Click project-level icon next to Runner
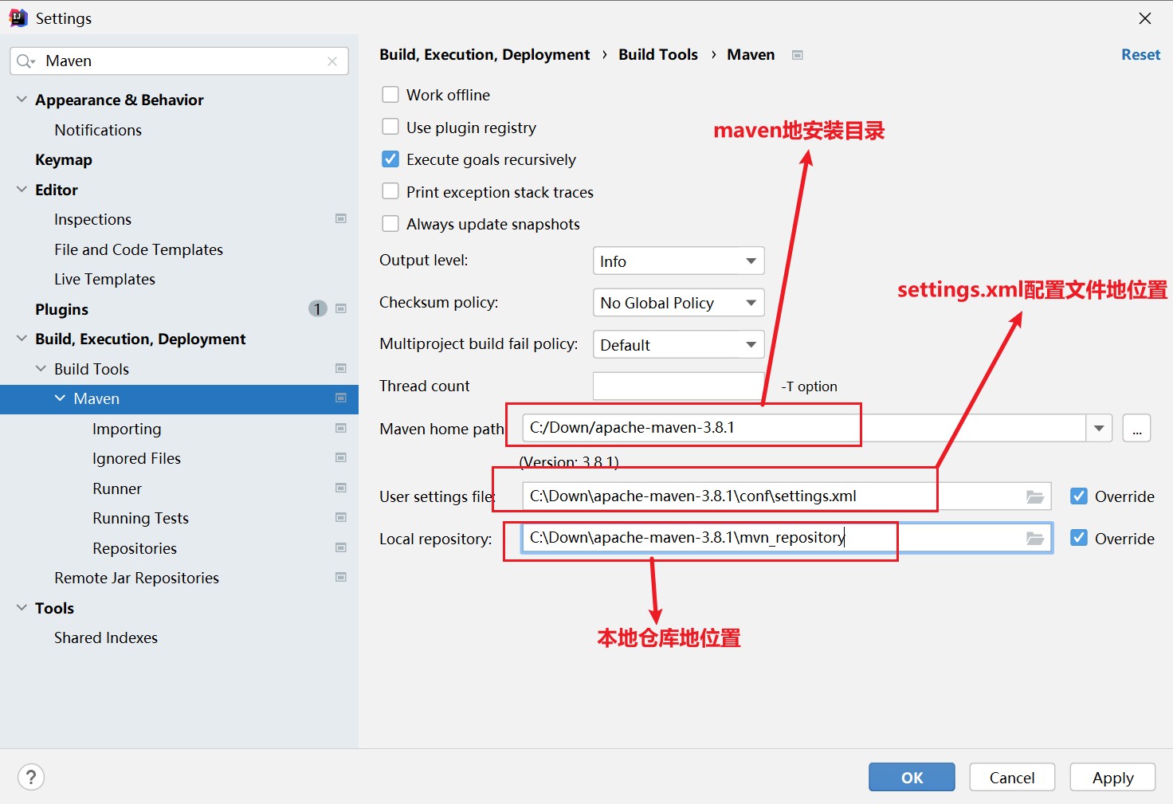This screenshot has height=804, width=1173. tap(341, 488)
